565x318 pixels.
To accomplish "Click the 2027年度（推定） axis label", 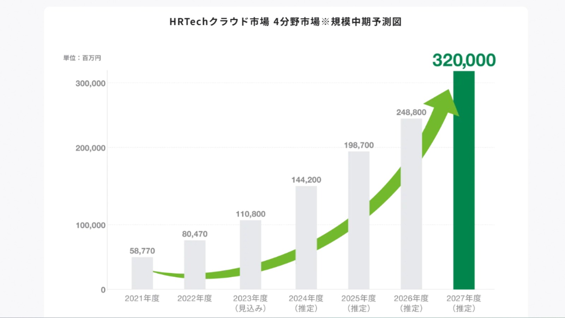I will coord(464,303).
